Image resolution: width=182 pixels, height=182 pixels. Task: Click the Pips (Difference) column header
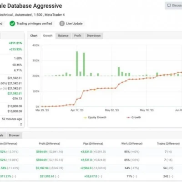(x=93, y=144)
